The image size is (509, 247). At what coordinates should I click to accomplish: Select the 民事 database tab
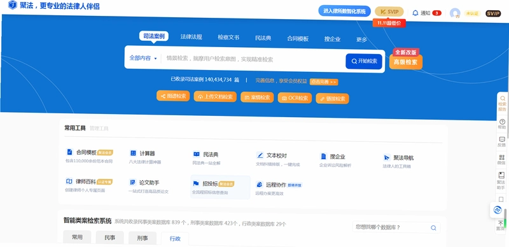[x=109, y=238]
